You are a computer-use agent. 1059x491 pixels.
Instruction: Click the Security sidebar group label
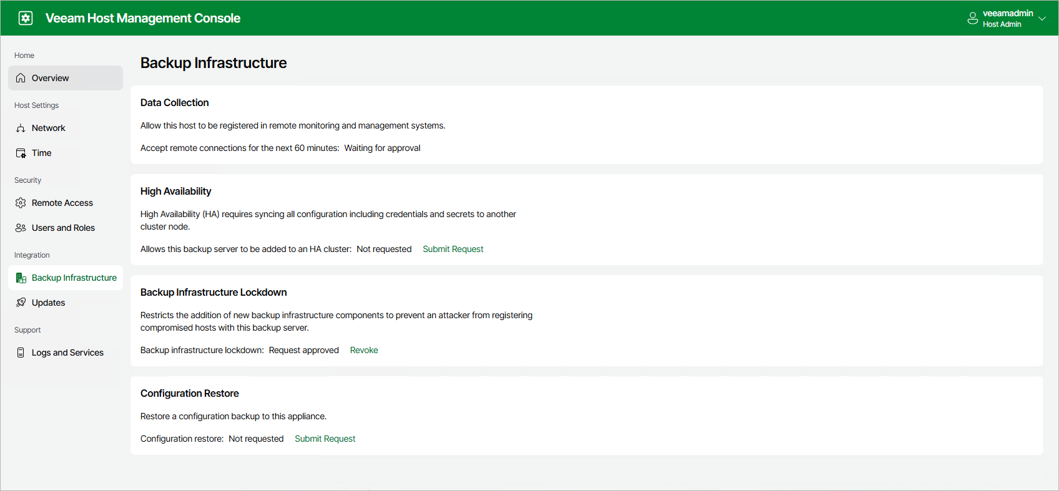27,180
